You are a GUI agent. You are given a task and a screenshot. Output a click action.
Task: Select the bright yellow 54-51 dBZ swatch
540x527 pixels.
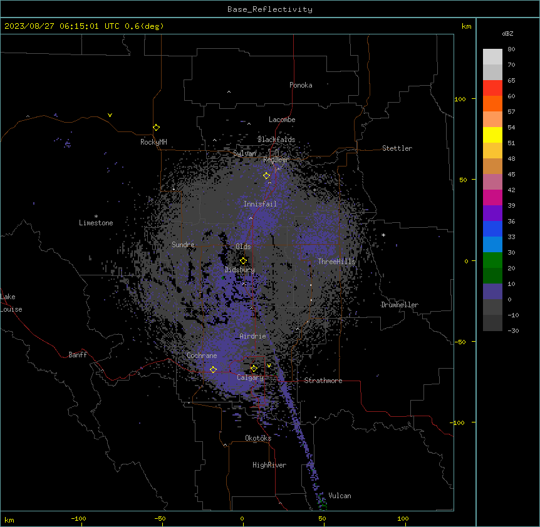(492, 135)
